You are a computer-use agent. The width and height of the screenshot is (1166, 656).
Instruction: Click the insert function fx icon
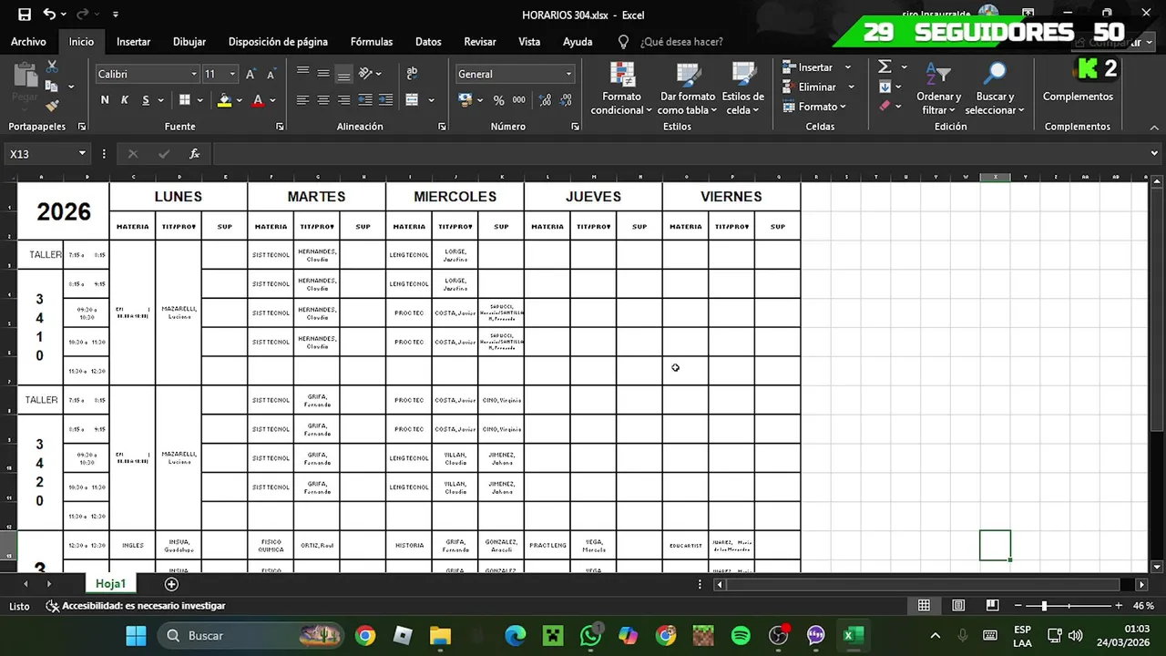194,154
